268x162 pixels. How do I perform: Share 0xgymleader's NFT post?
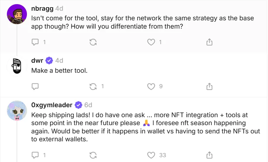(x=209, y=155)
